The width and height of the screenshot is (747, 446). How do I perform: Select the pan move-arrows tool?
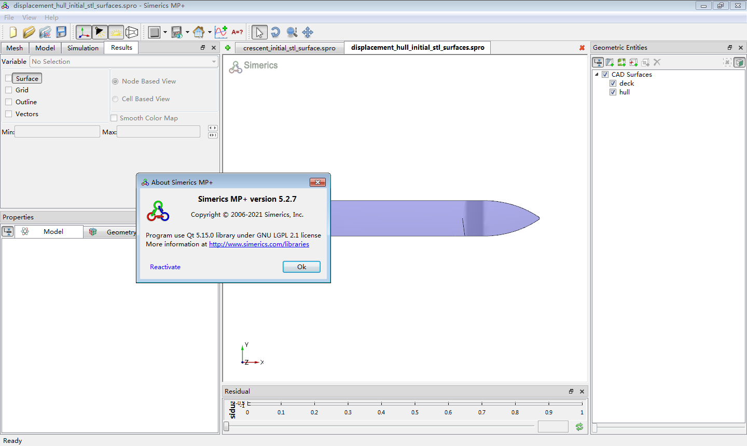308,32
